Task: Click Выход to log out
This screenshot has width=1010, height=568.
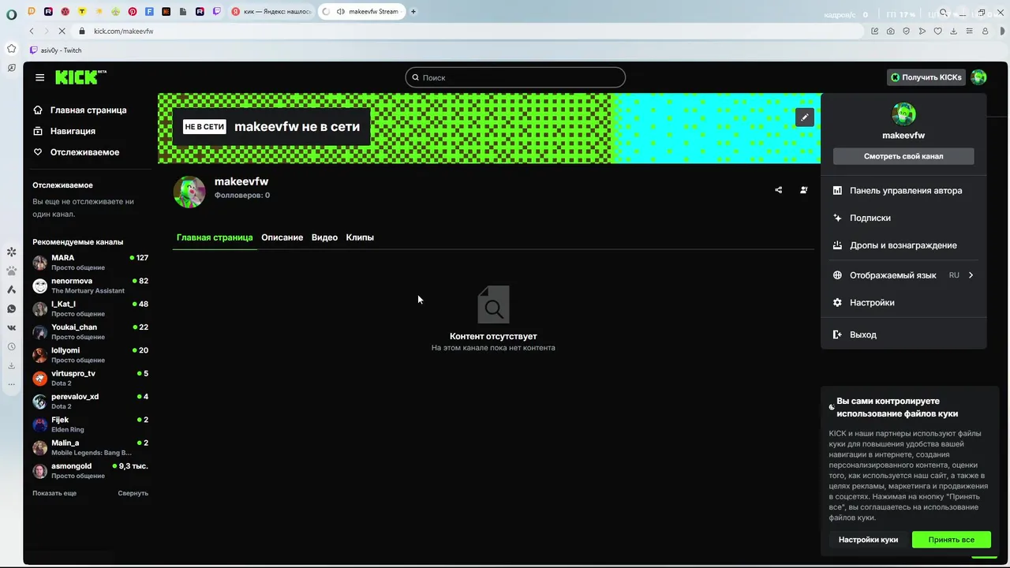Action: coord(903,334)
